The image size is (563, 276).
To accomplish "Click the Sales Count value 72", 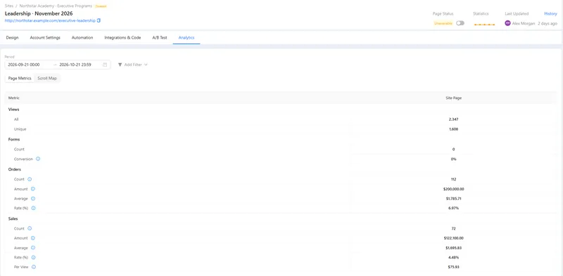I will (453, 228).
